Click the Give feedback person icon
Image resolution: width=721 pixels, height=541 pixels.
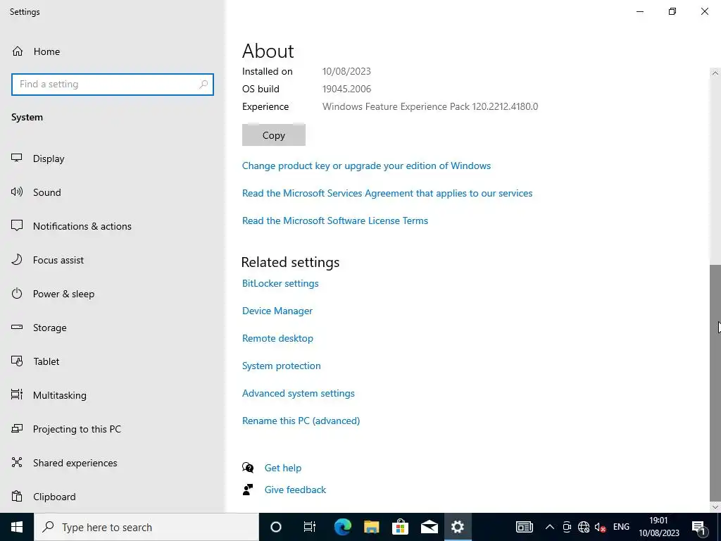click(x=248, y=490)
